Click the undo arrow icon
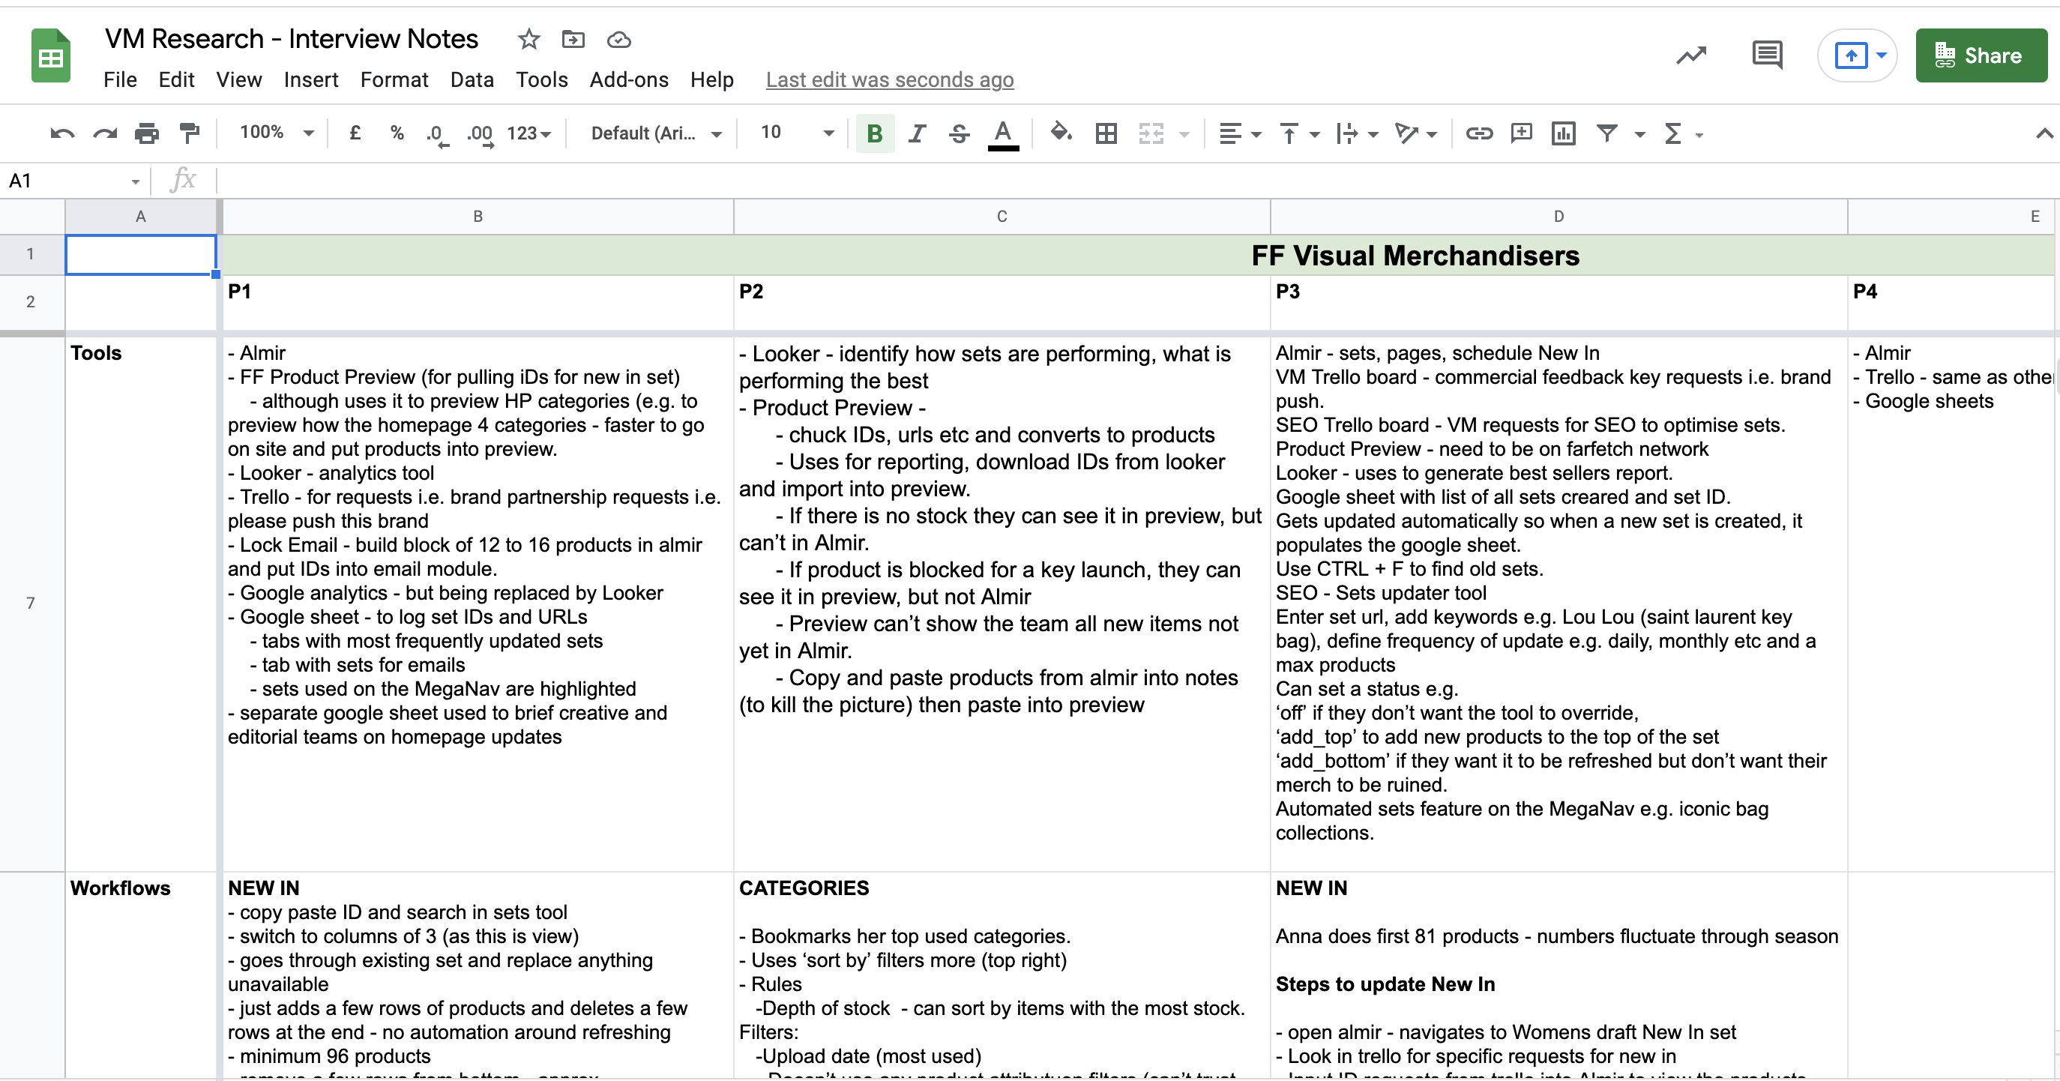 point(61,133)
